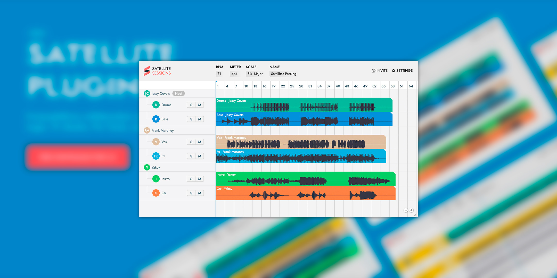
Task: Click the Frank Maroney FM avatar
Action: [147, 131]
